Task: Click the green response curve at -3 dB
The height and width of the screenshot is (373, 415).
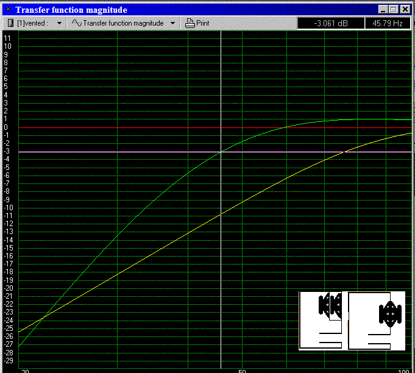Action: (x=221, y=152)
